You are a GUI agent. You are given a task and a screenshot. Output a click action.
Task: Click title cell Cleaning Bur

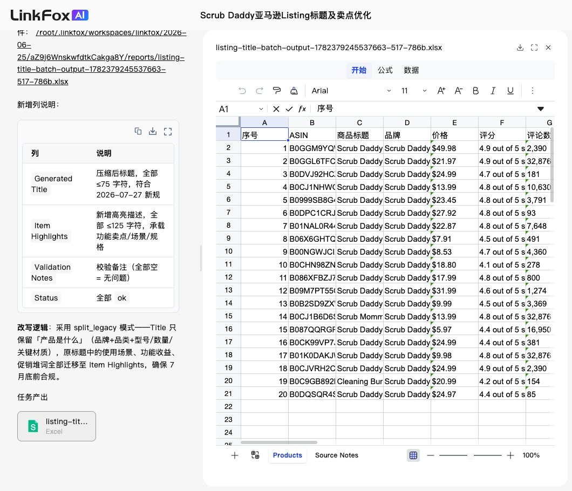[x=359, y=381]
